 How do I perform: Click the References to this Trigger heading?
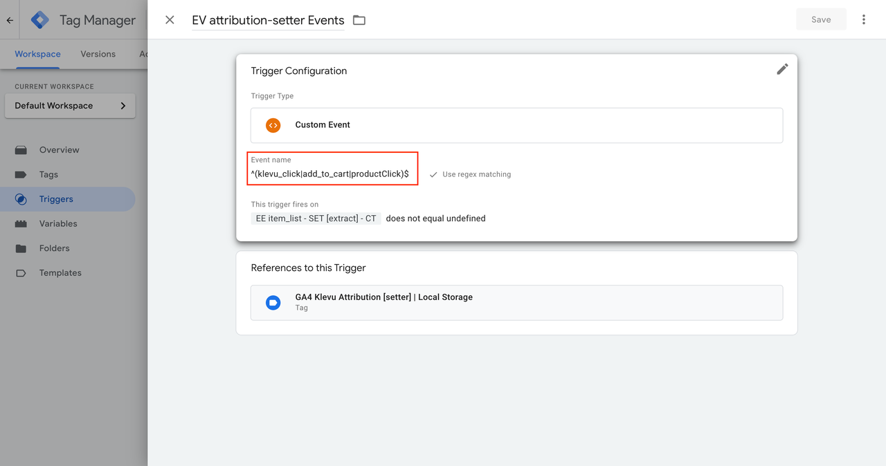coord(308,268)
